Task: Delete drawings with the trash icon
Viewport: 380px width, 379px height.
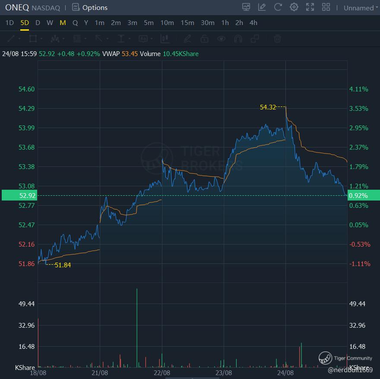Action: [278, 39]
